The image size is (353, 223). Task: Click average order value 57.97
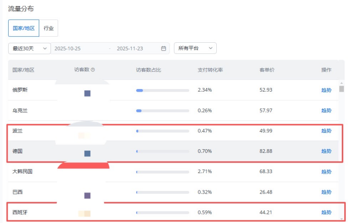tap(266, 110)
